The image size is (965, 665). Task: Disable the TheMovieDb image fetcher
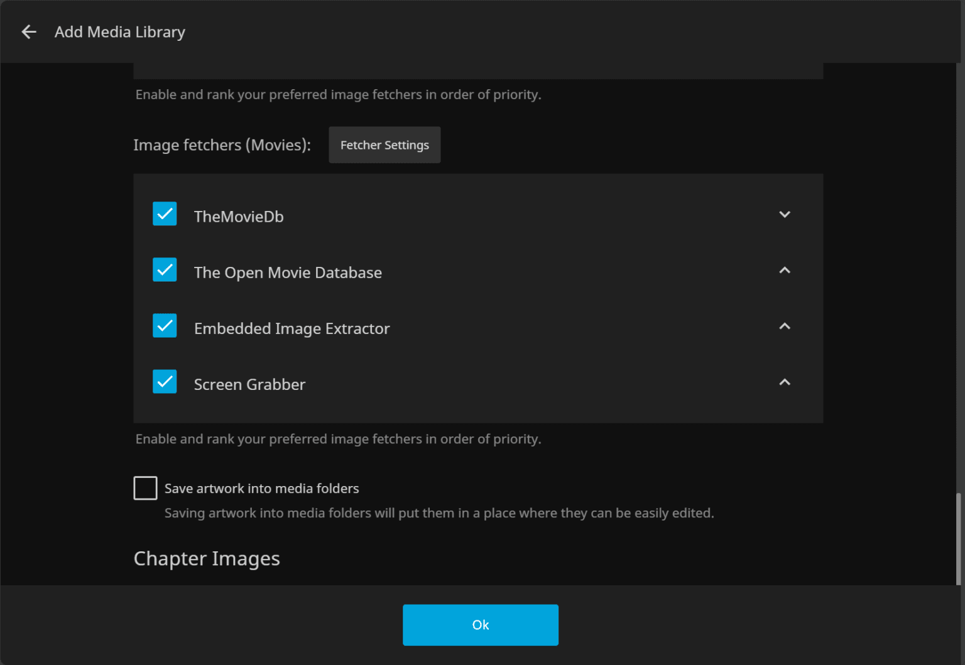point(165,214)
